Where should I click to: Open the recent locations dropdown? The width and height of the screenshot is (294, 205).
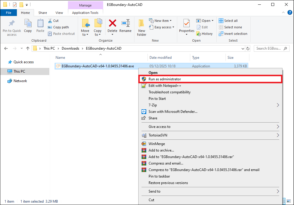(x=22, y=48)
